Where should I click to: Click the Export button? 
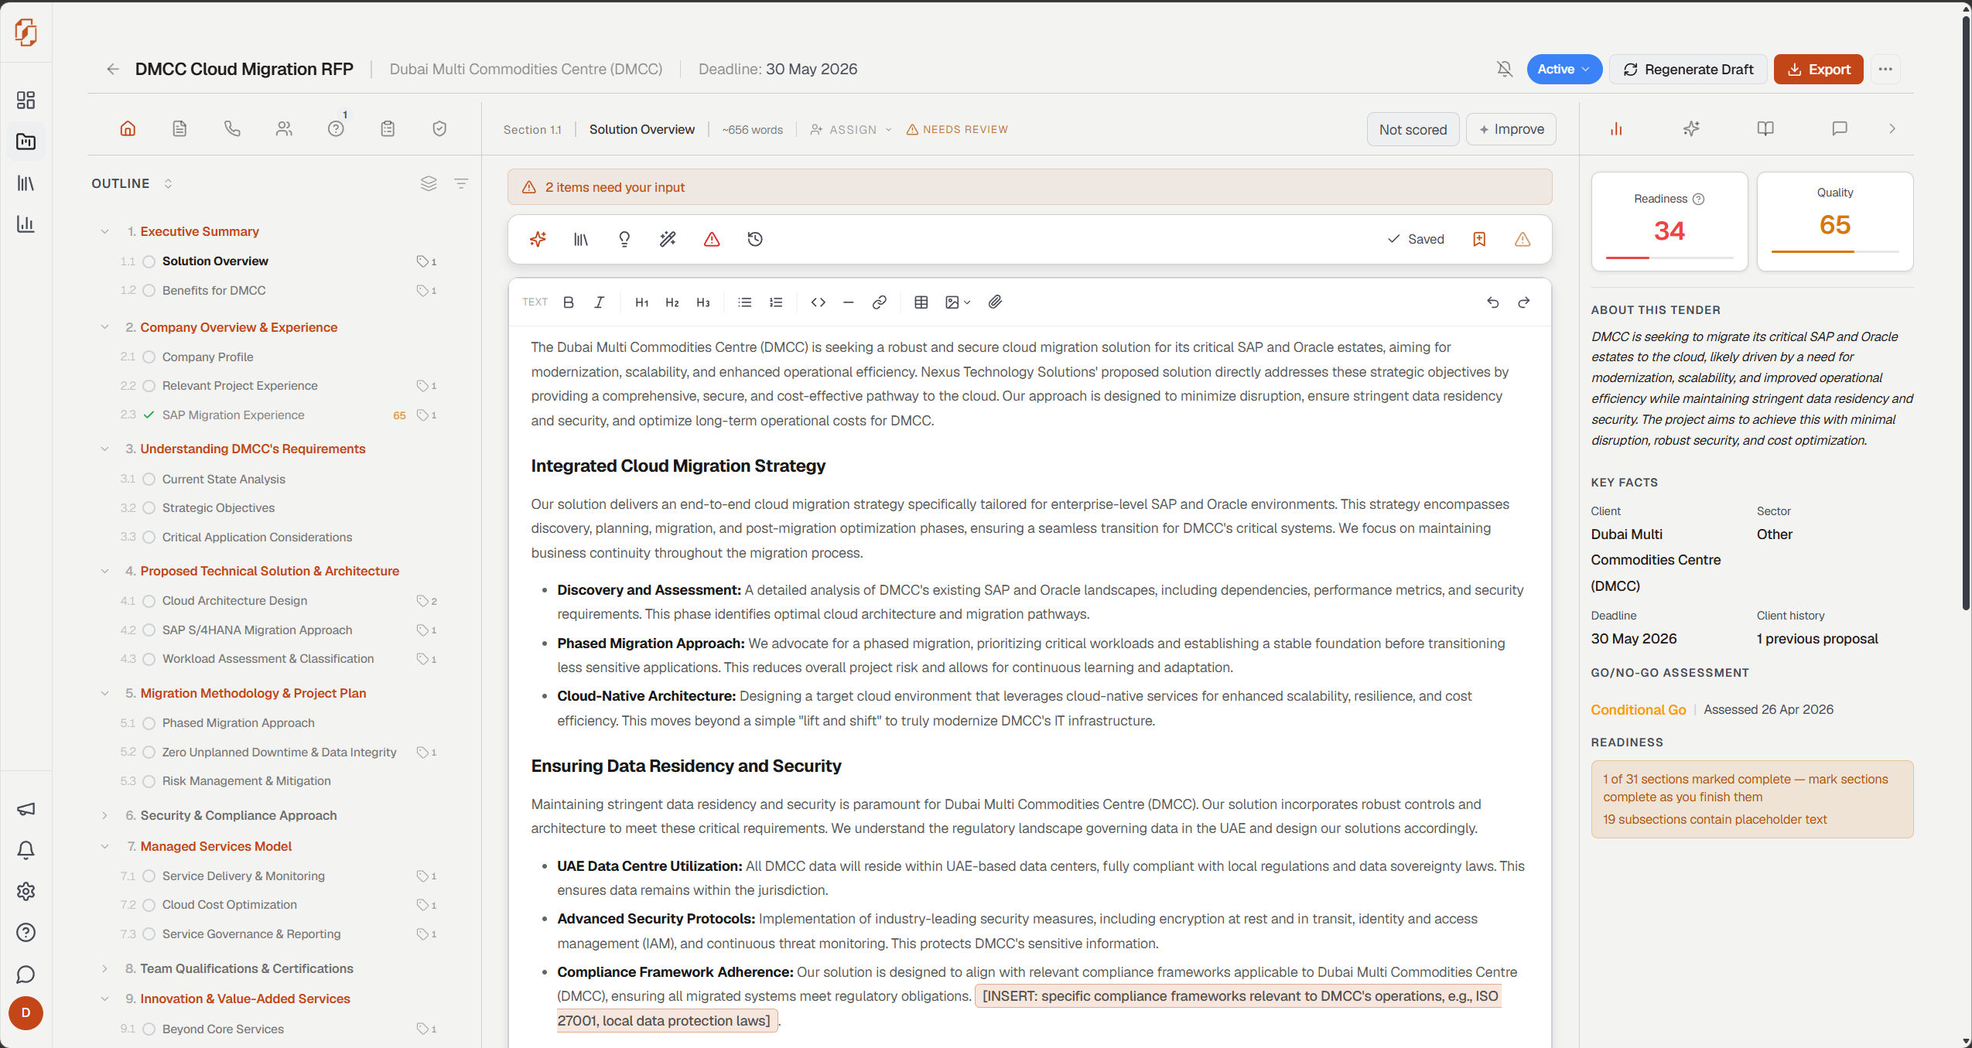(1818, 70)
